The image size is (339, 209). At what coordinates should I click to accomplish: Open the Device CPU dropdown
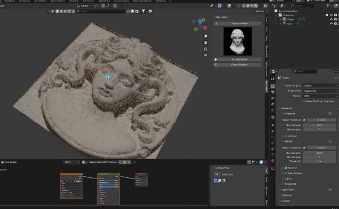pos(320,96)
